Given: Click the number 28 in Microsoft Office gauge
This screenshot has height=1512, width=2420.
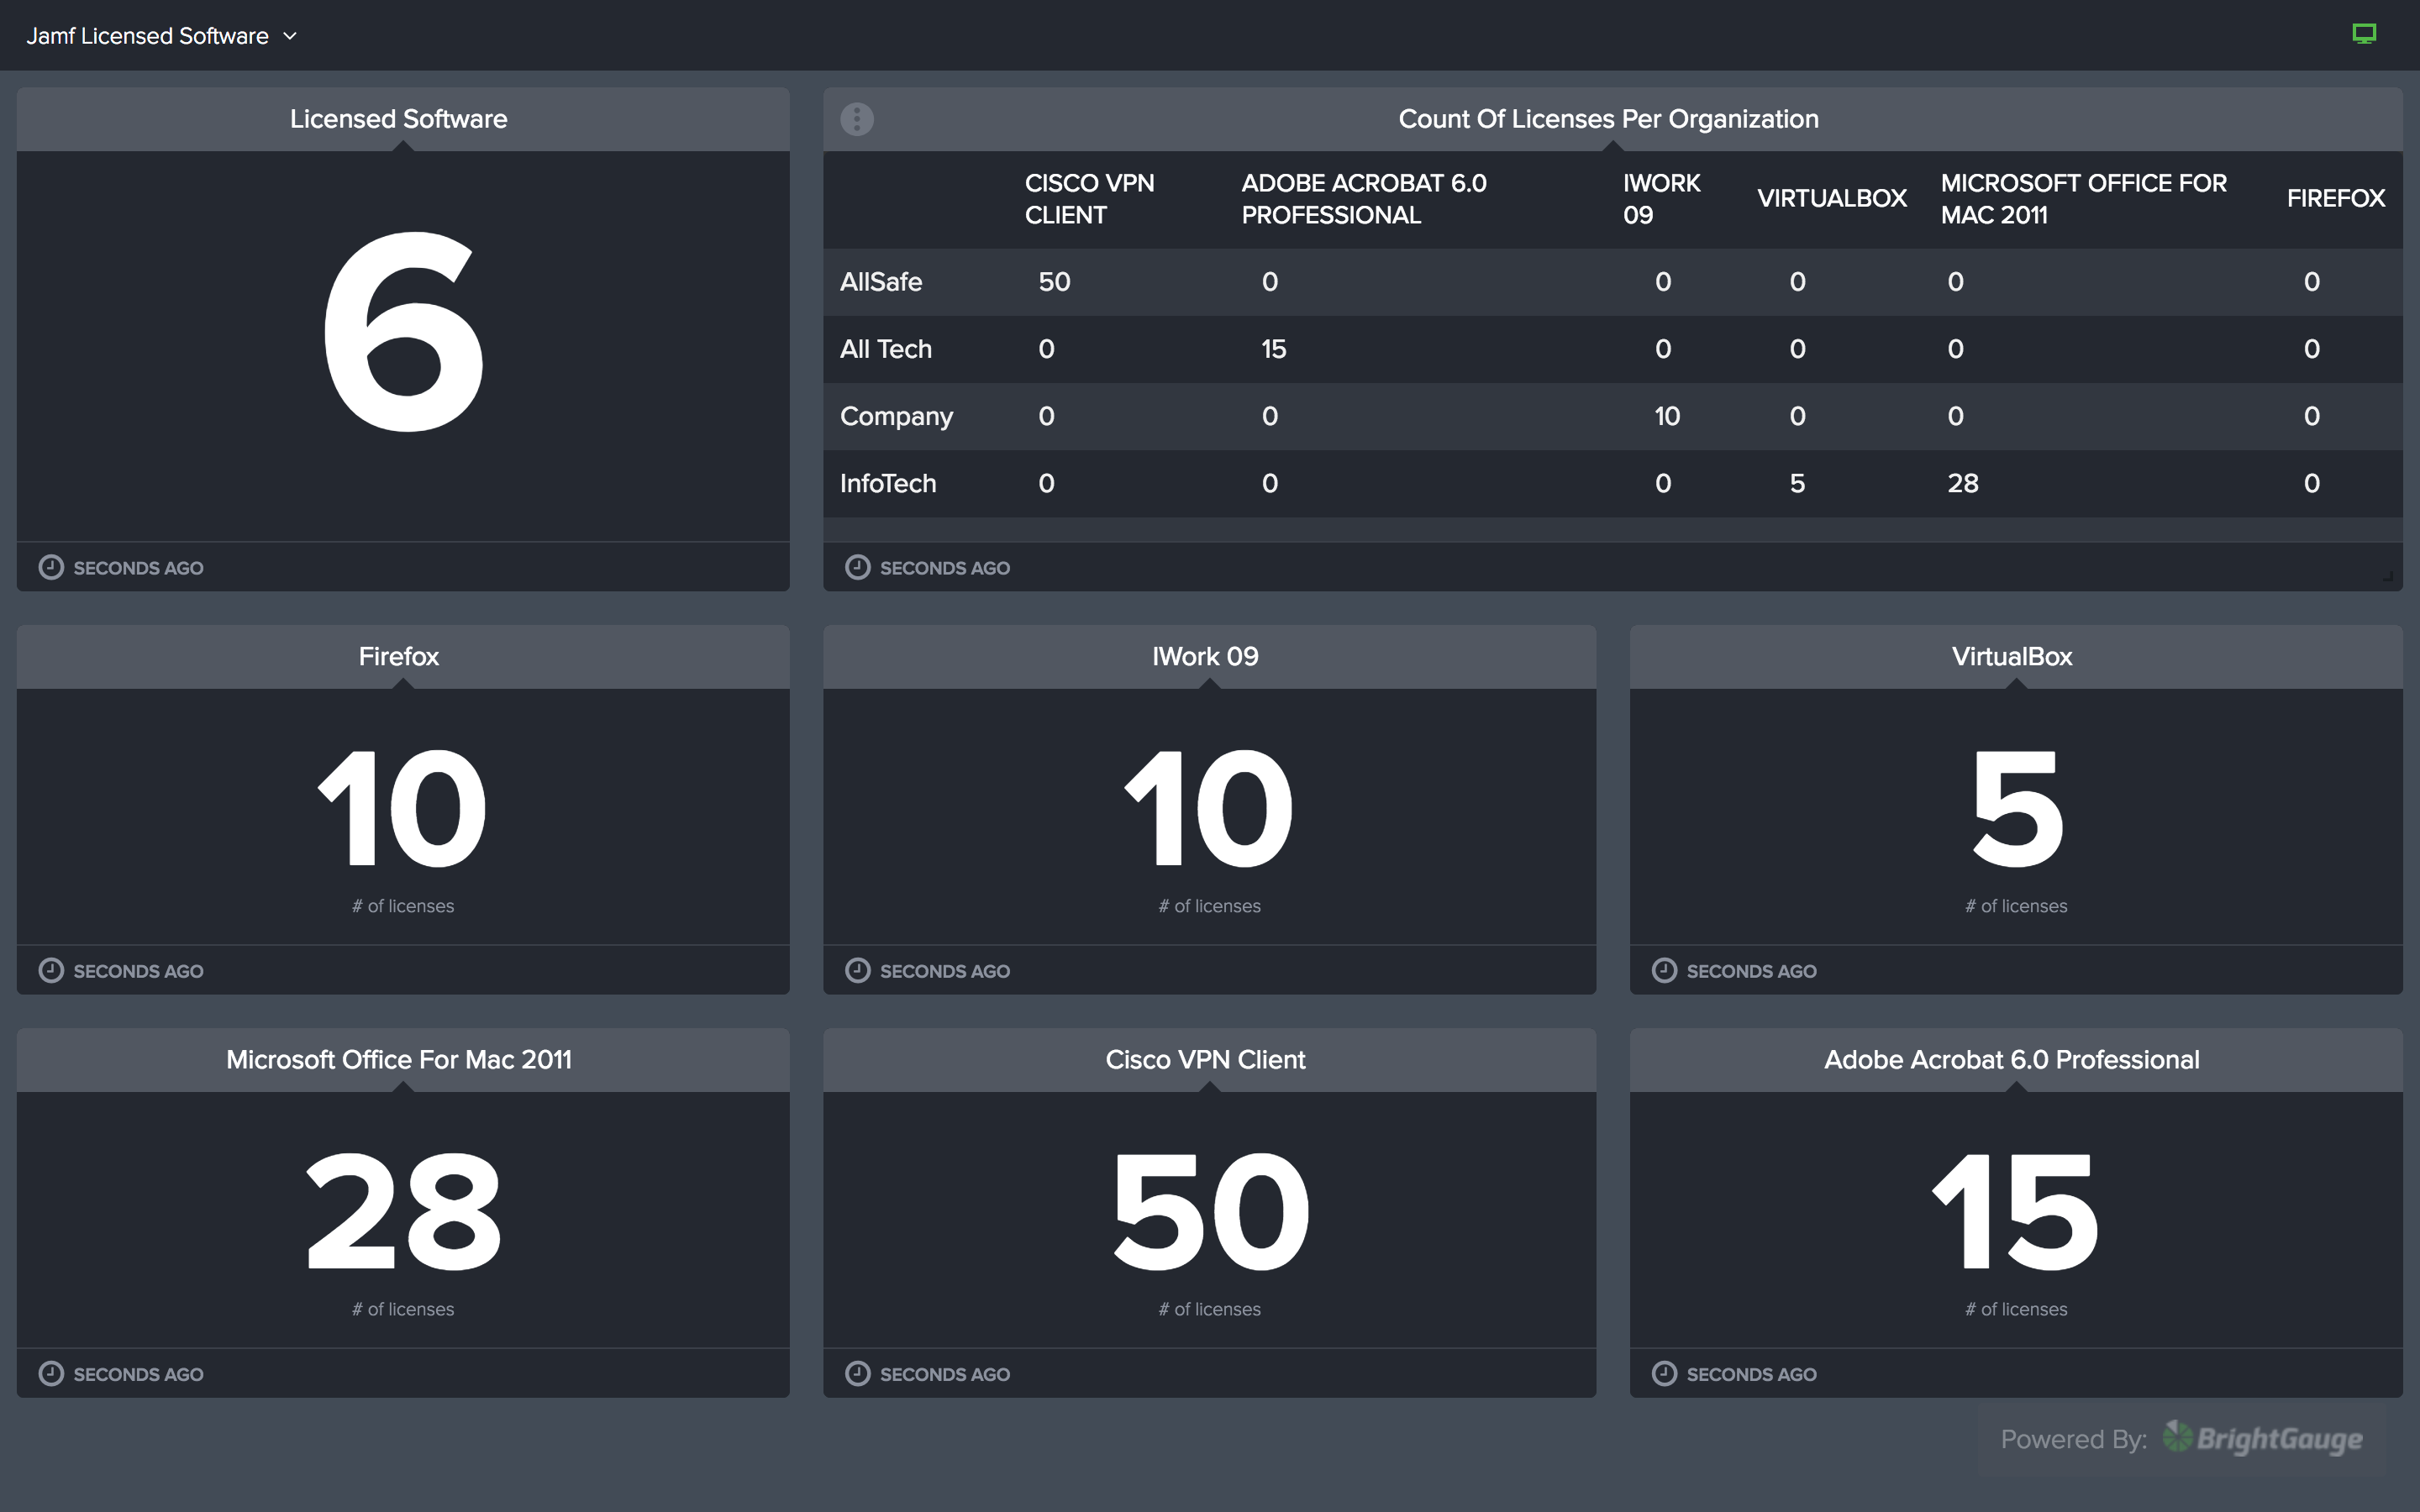Looking at the screenshot, I should click(x=403, y=1211).
